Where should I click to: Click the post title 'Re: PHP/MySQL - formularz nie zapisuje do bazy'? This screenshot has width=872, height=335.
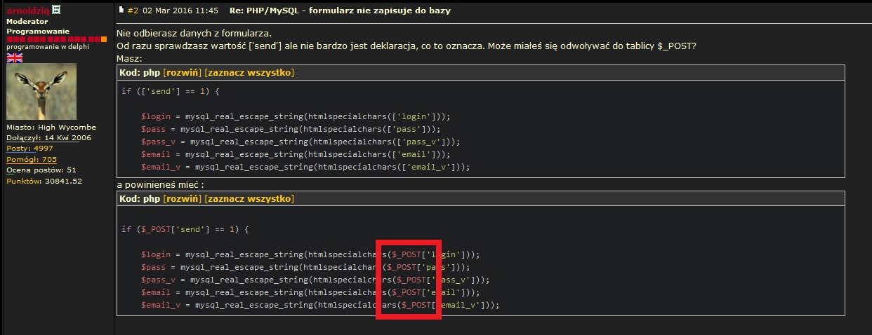click(x=341, y=11)
